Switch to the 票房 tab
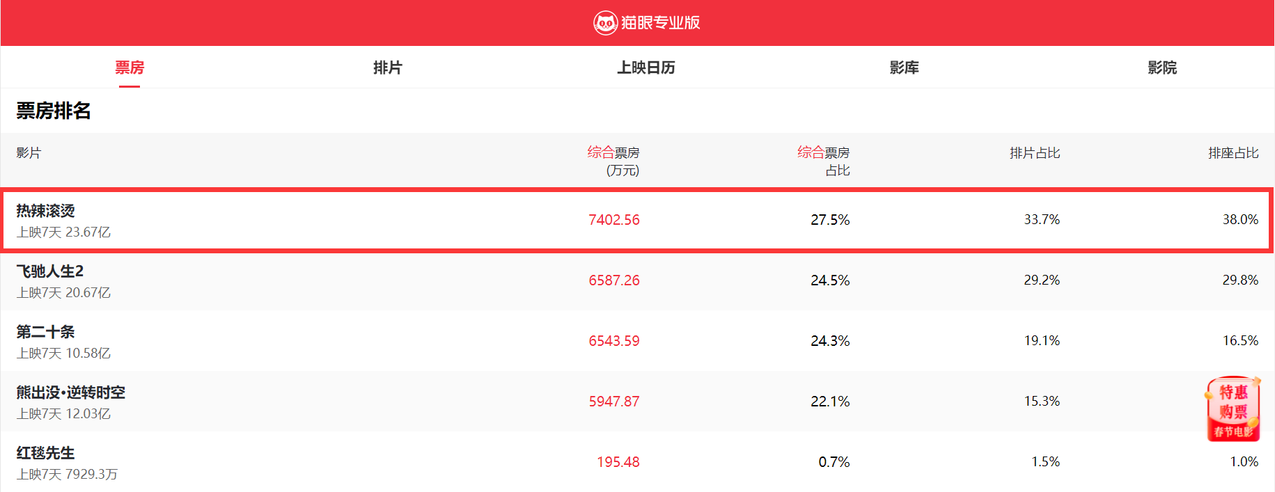 130,68
